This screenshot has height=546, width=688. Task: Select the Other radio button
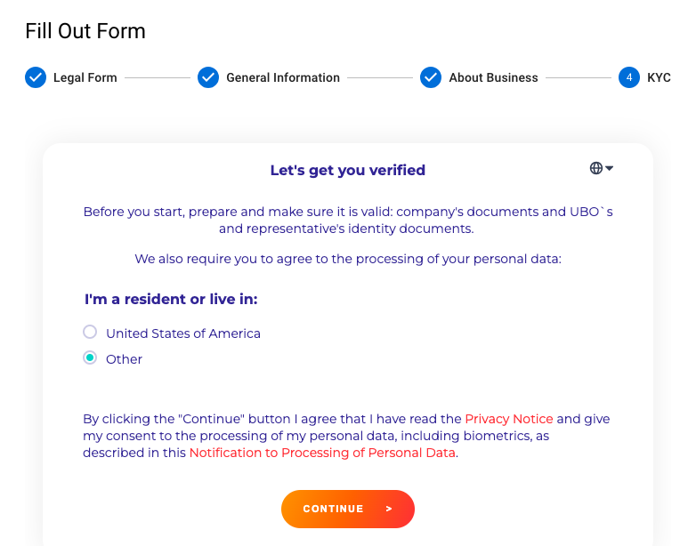pos(90,358)
